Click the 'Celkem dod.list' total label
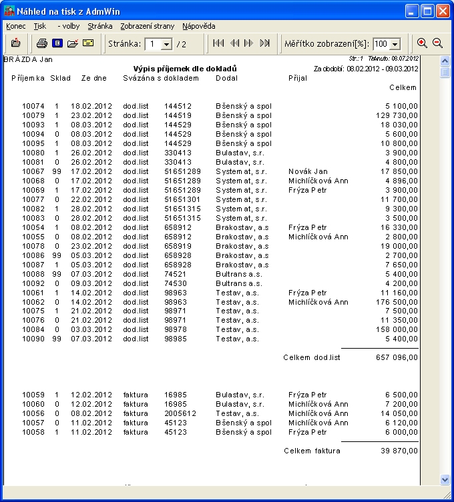 312,357
